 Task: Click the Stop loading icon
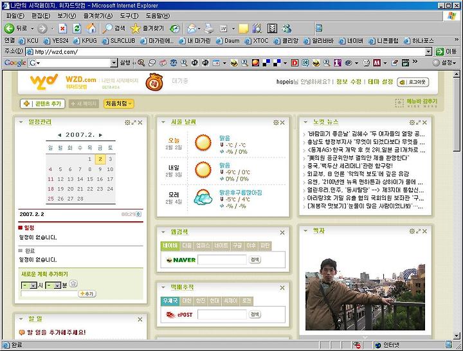click(x=62, y=29)
